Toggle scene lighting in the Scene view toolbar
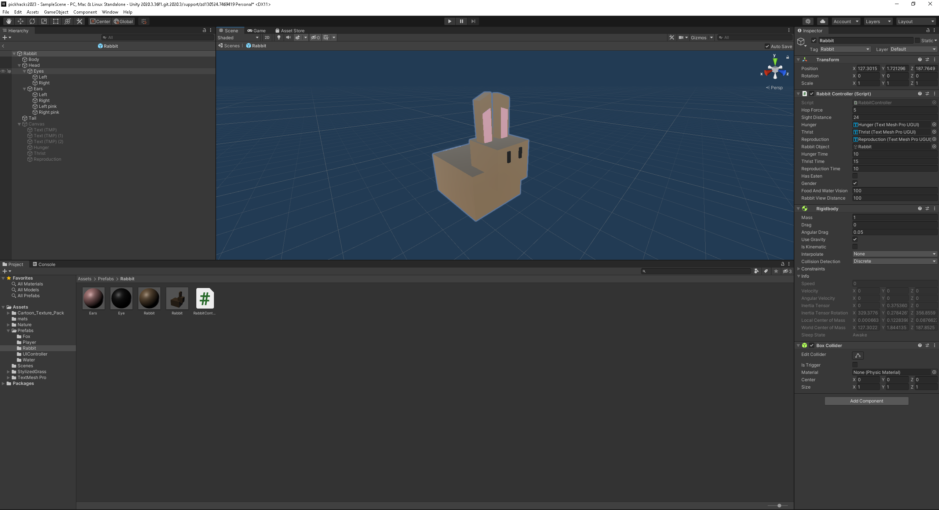This screenshot has height=510, width=939. tap(279, 37)
